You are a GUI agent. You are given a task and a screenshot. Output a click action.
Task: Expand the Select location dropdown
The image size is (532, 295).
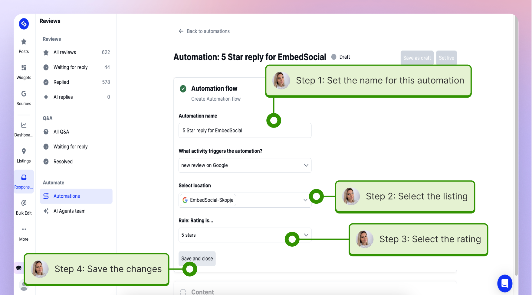point(245,200)
